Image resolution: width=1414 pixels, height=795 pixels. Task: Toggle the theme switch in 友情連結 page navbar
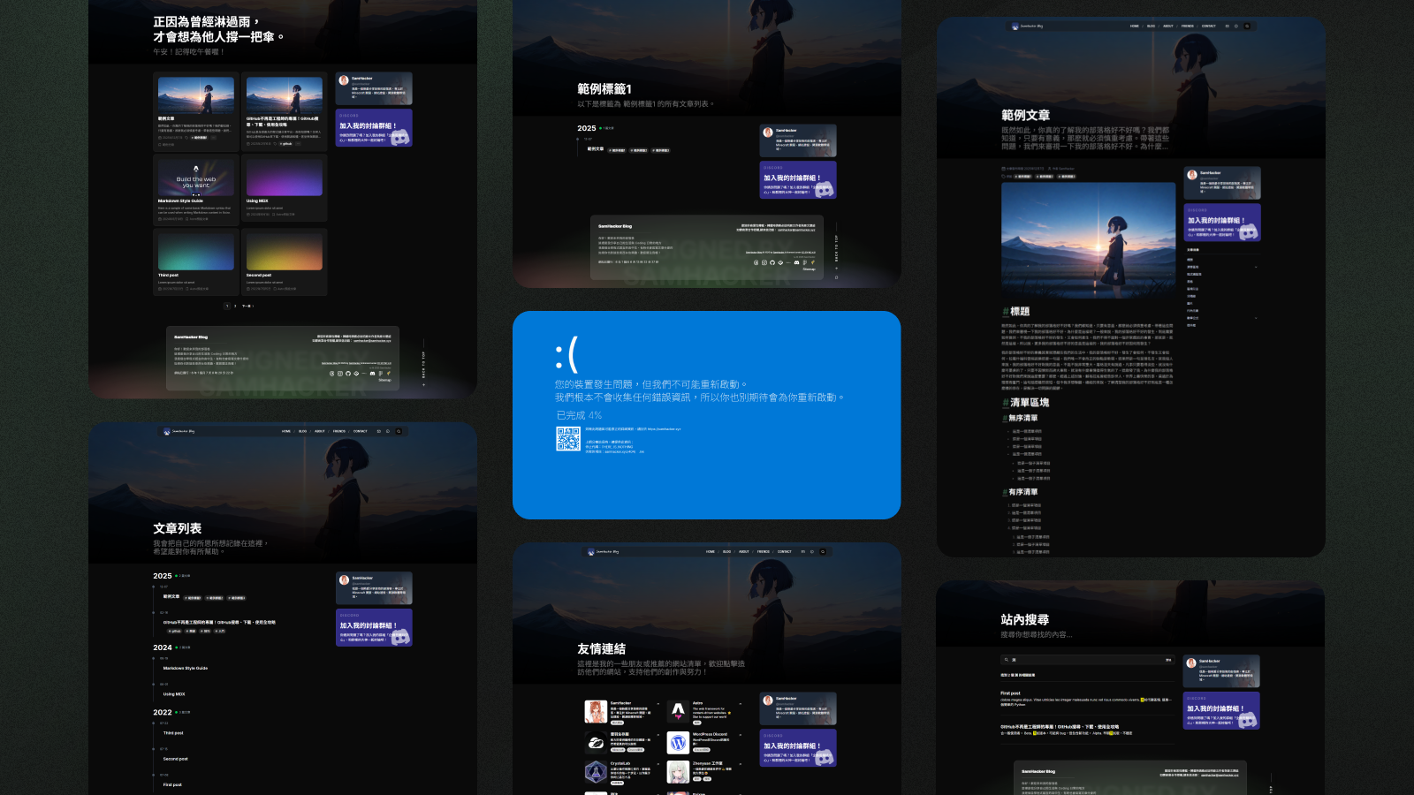pyautogui.click(x=812, y=551)
